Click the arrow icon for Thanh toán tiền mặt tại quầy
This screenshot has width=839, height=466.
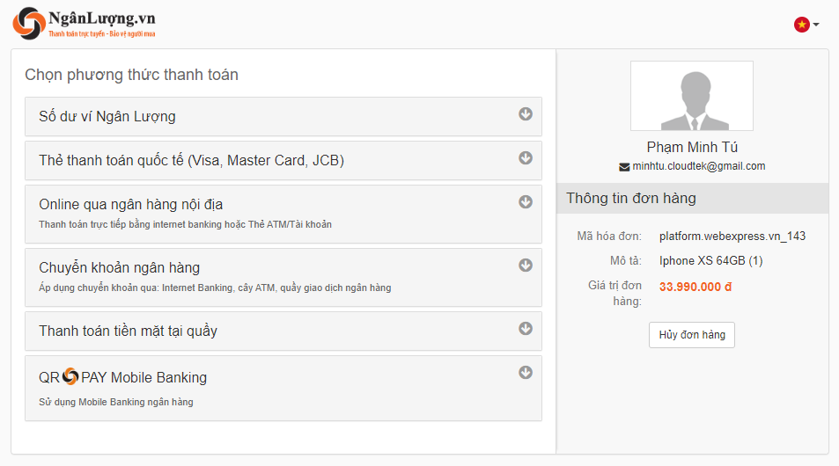point(526,328)
